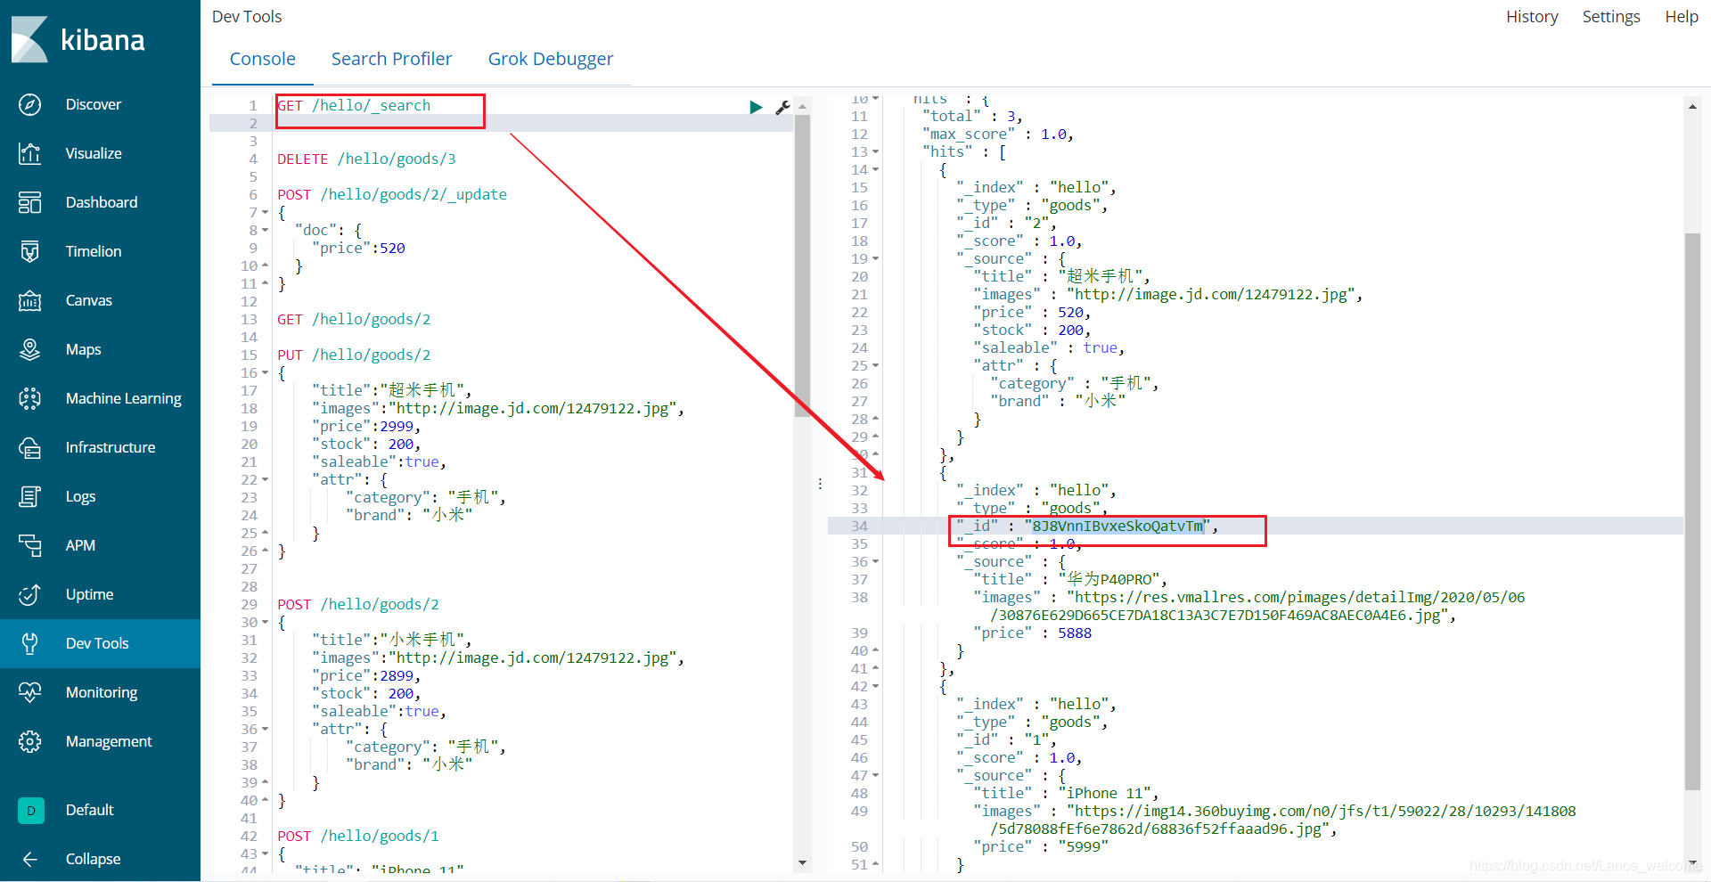1711x882 pixels.
Task: Click the "total" : 3 response line
Action: pyautogui.click(x=972, y=116)
